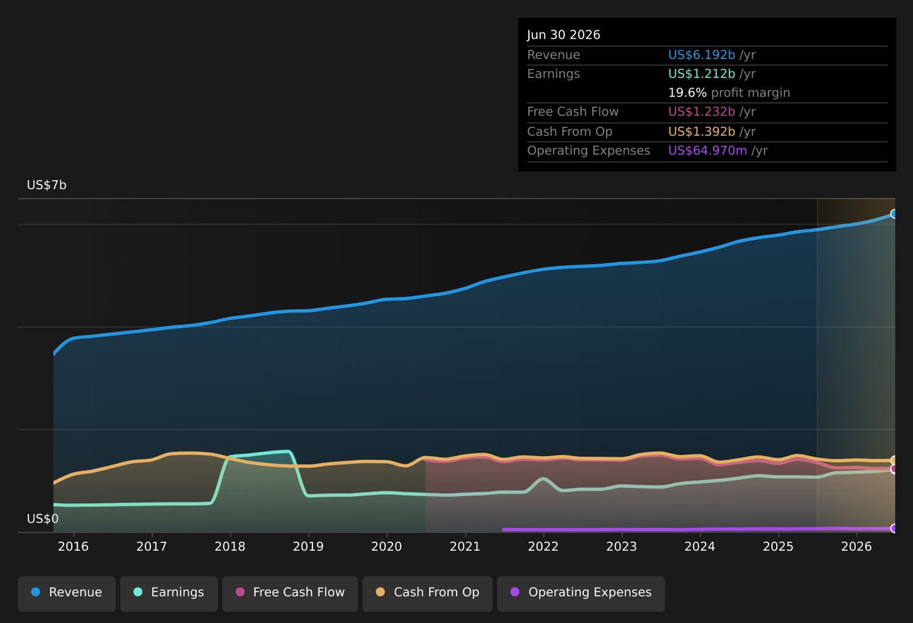Click the 2017 x-axis label
This screenshot has height=623, width=913.
(x=152, y=547)
